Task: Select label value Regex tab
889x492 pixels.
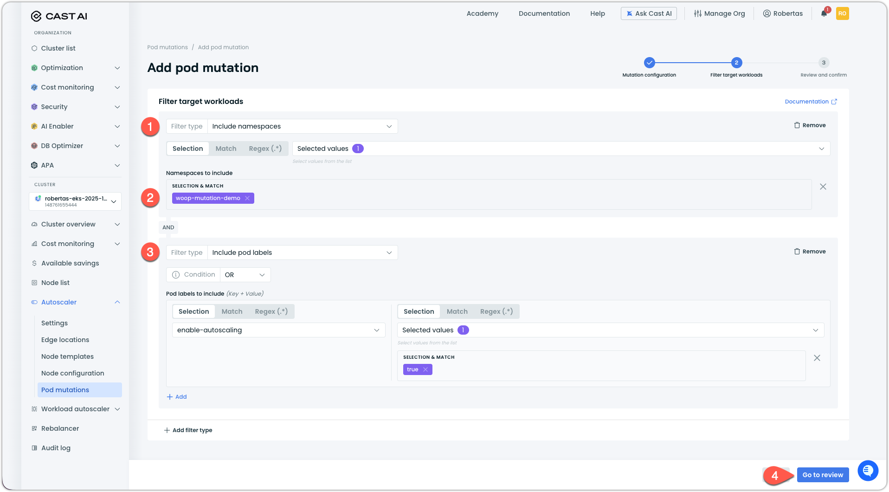Action: click(496, 311)
